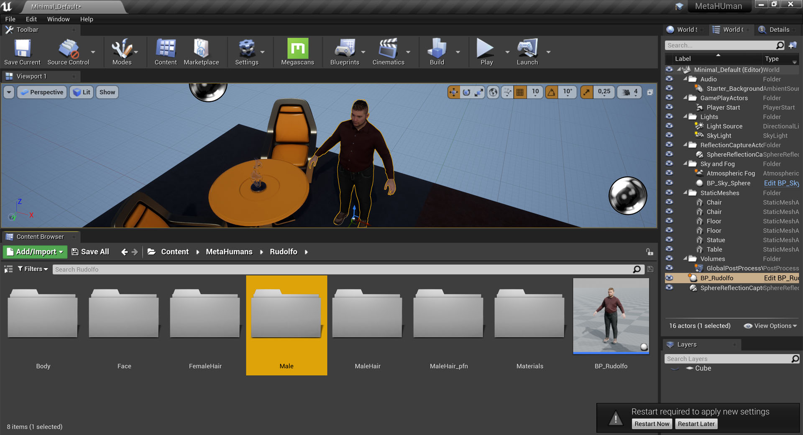
Task: Open the Edit menu
Action: 31,19
